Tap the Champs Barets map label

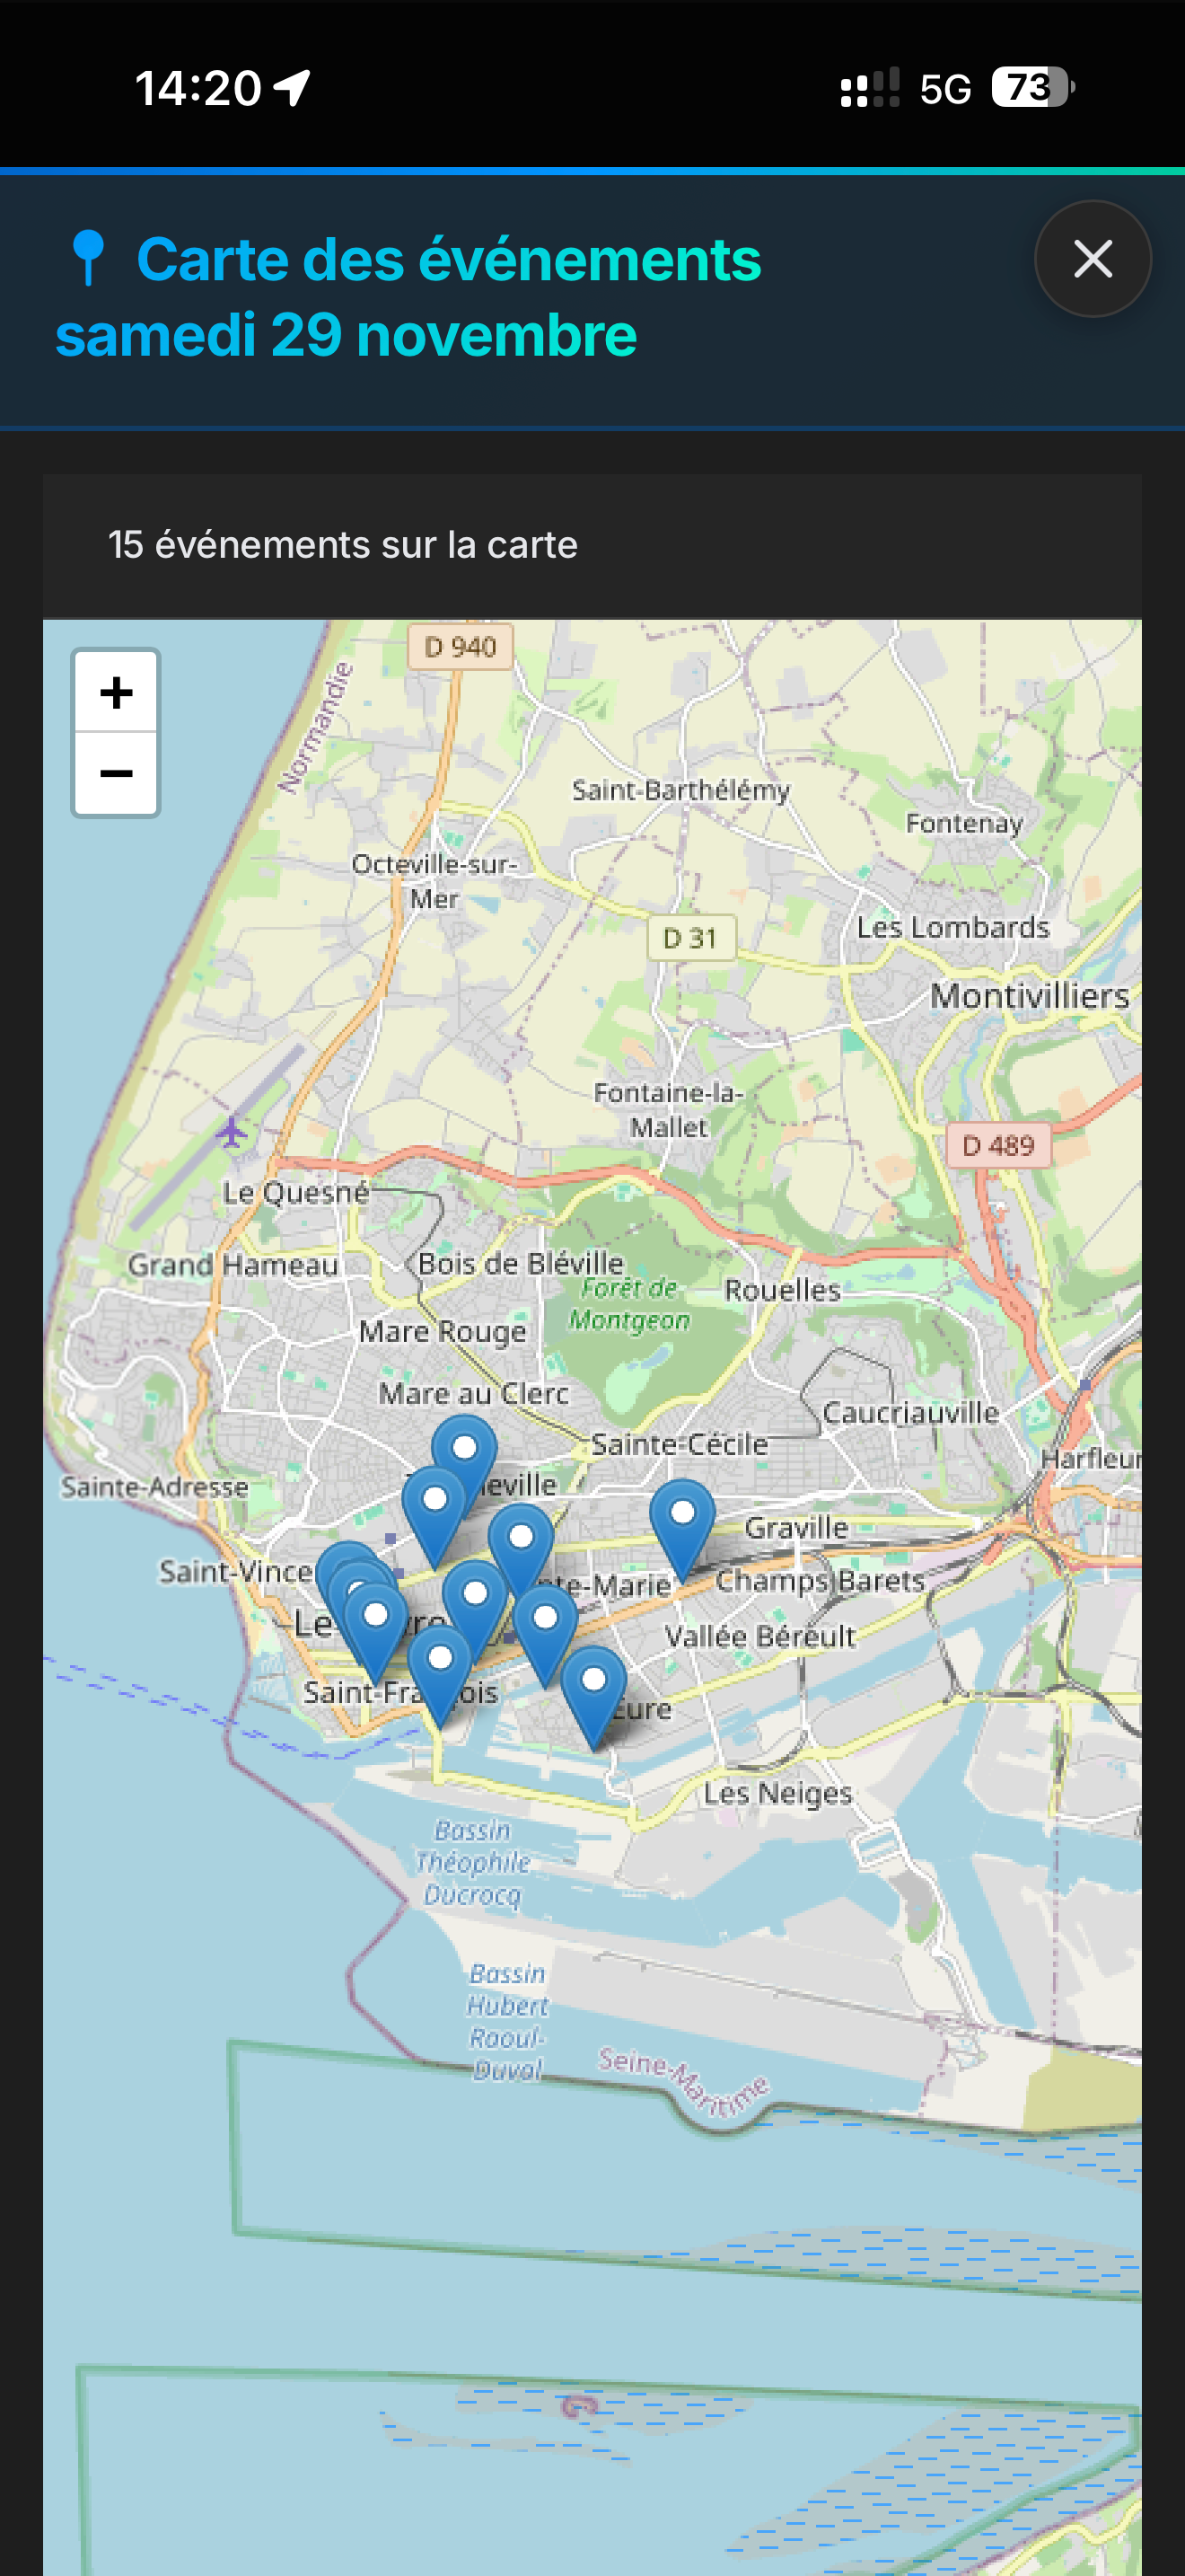point(821,1581)
